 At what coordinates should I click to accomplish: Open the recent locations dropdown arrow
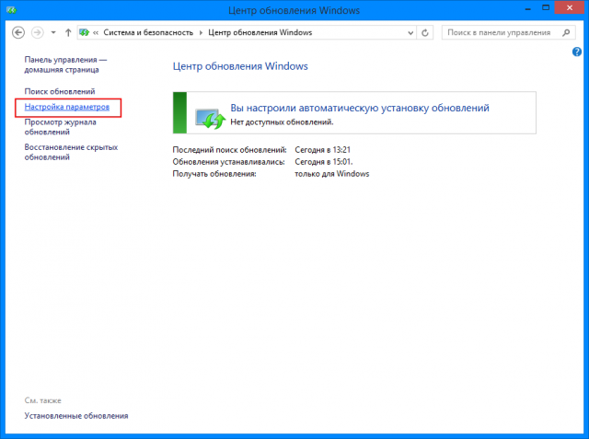point(53,32)
